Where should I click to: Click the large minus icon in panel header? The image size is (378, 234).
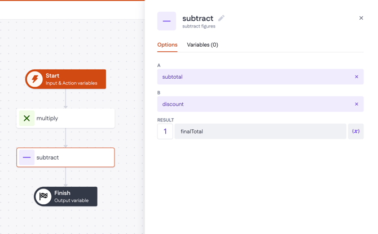pyautogui.click(x=166, y=21)
